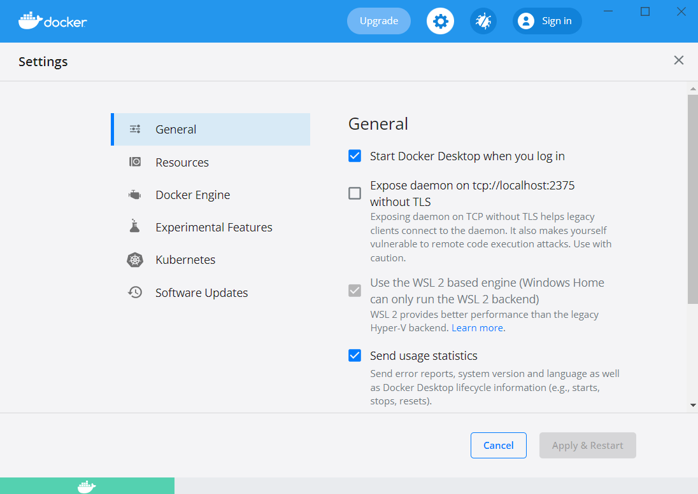Click the Upgrade button
The width and height of the screenshot is (698, 494).
click(379, 21)
